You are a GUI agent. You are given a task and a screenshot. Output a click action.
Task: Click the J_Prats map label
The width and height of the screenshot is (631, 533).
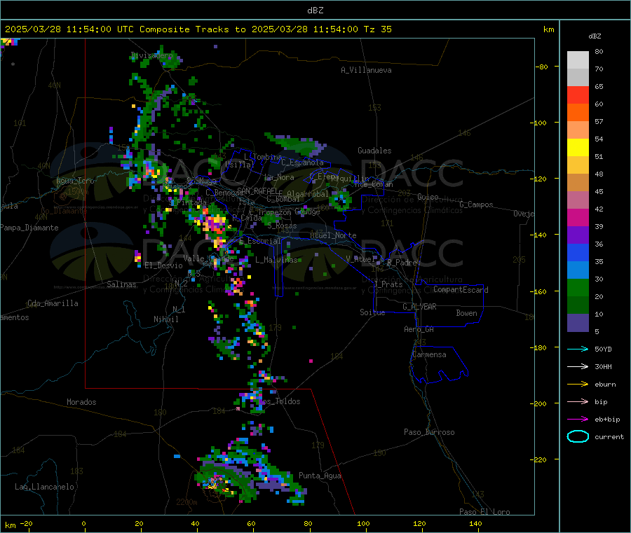tap(388, 284)
